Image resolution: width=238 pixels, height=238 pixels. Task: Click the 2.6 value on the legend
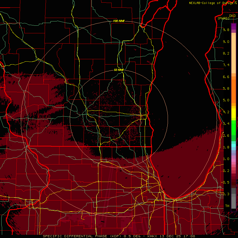click(226, 136)
